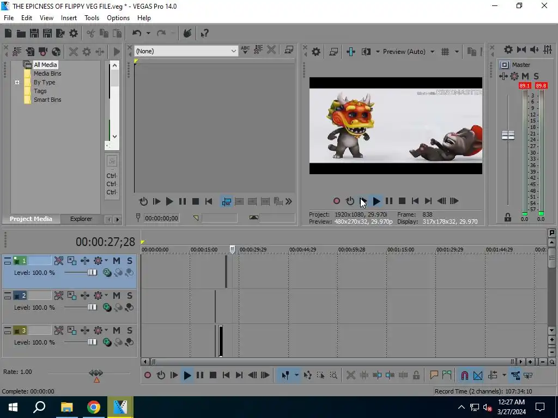Open the Preview (Auto) quality dropdown
Image resolution: width=558 pixels, height=418 pixels.
coord(432,52)
